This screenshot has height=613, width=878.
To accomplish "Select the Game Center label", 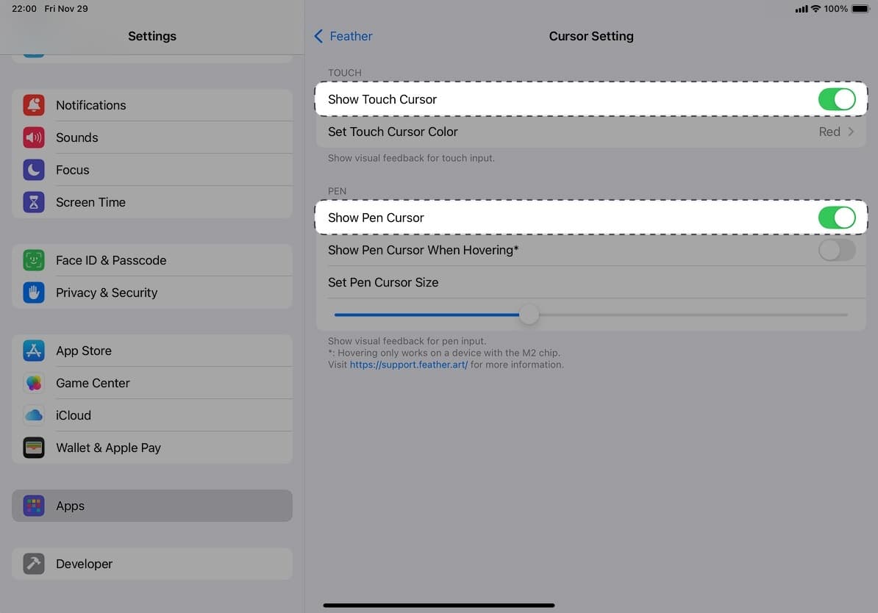I will (93, 383).
